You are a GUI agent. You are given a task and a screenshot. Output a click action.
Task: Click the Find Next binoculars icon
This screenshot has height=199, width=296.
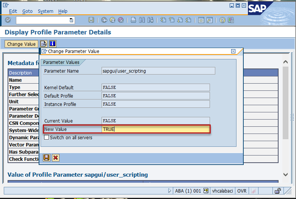(150, 20)
